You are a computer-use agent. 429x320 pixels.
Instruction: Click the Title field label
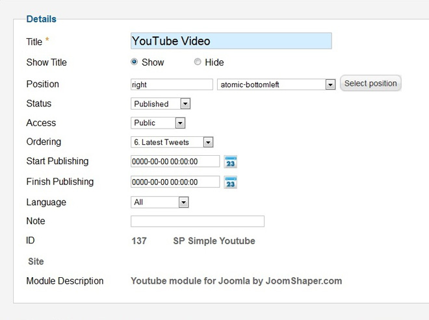click(34, 42)
